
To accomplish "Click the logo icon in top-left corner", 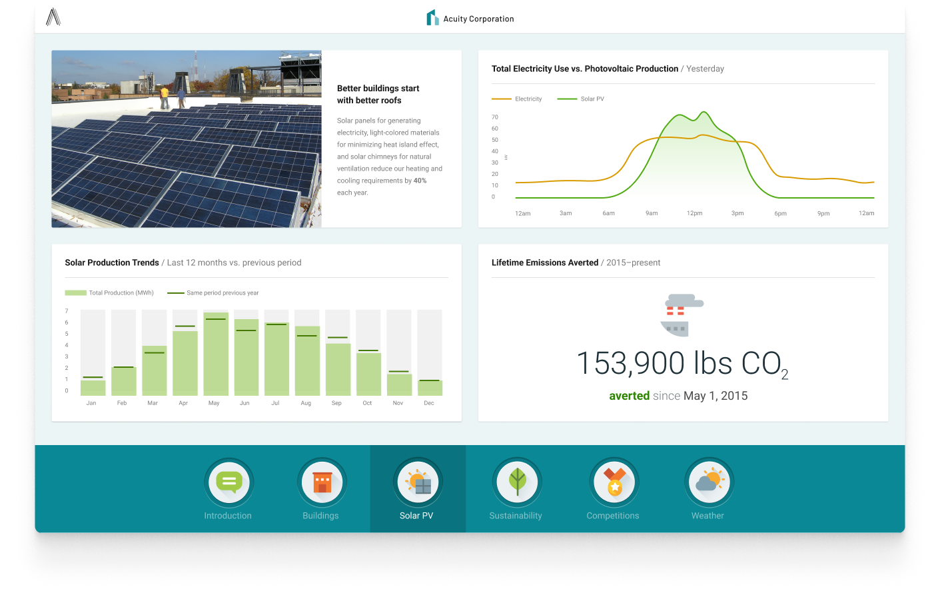I will [53, 17].
